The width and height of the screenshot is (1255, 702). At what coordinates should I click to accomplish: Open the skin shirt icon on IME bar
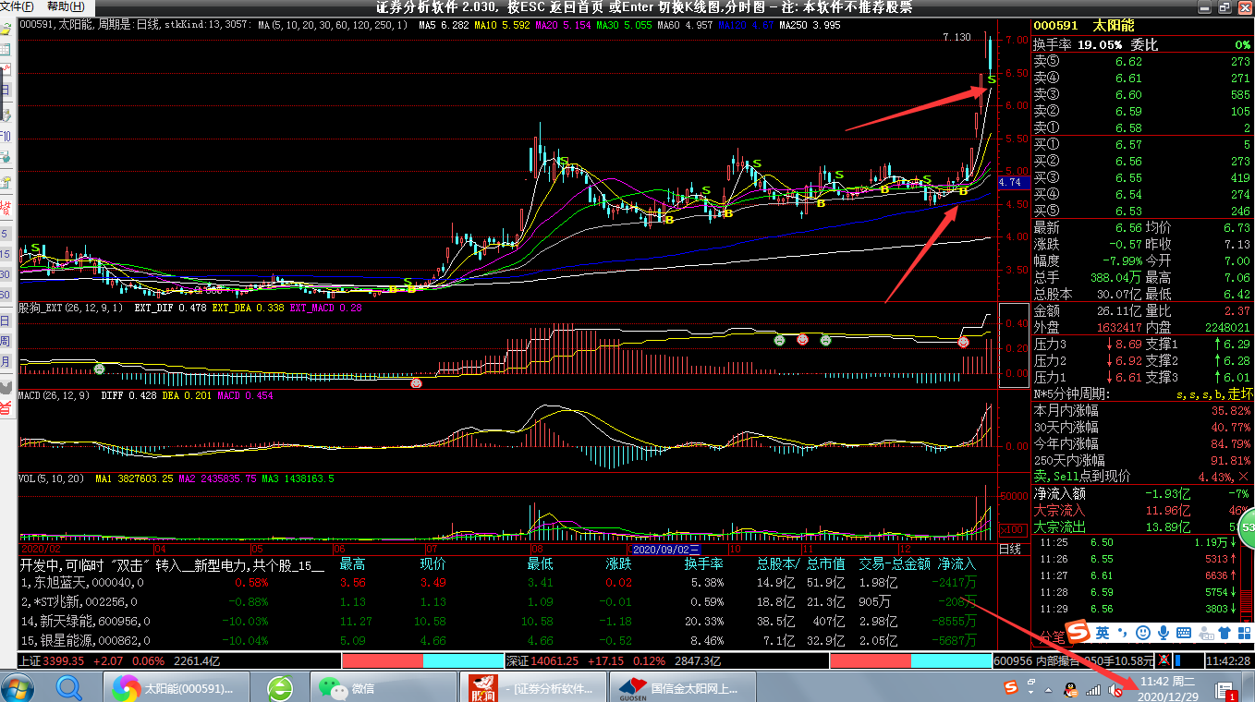pos(1225,633)
